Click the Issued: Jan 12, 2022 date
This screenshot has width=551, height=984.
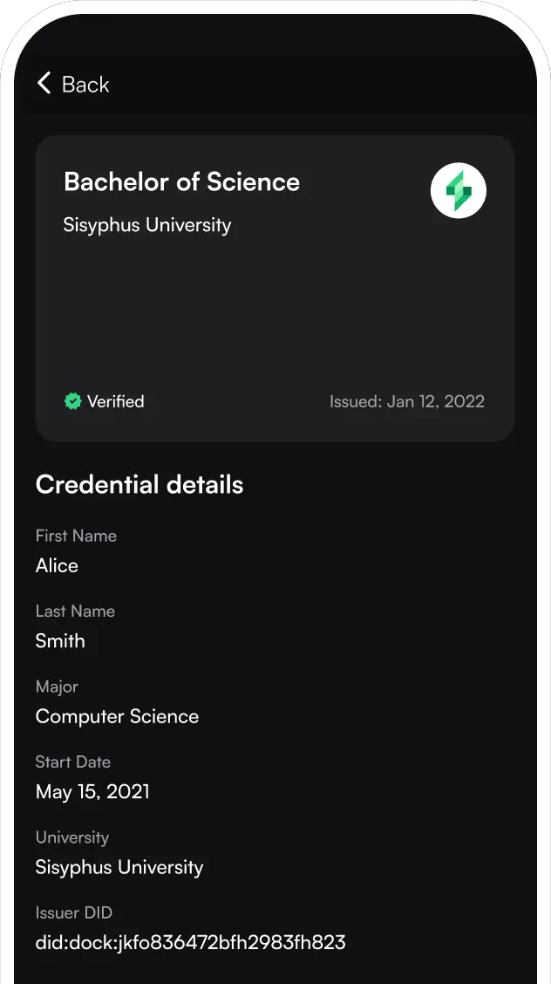[406, 401]
